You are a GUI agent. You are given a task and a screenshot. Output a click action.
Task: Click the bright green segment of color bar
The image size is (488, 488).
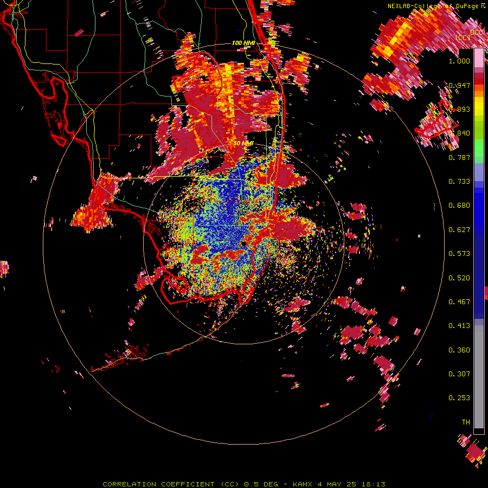479,148
